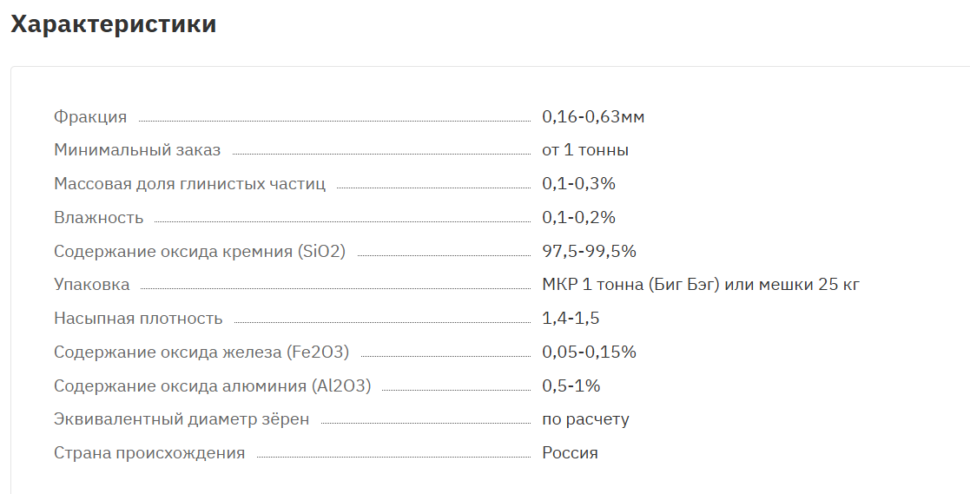Click the Эквивалентный диаметр зёрен label

point(181,419)
